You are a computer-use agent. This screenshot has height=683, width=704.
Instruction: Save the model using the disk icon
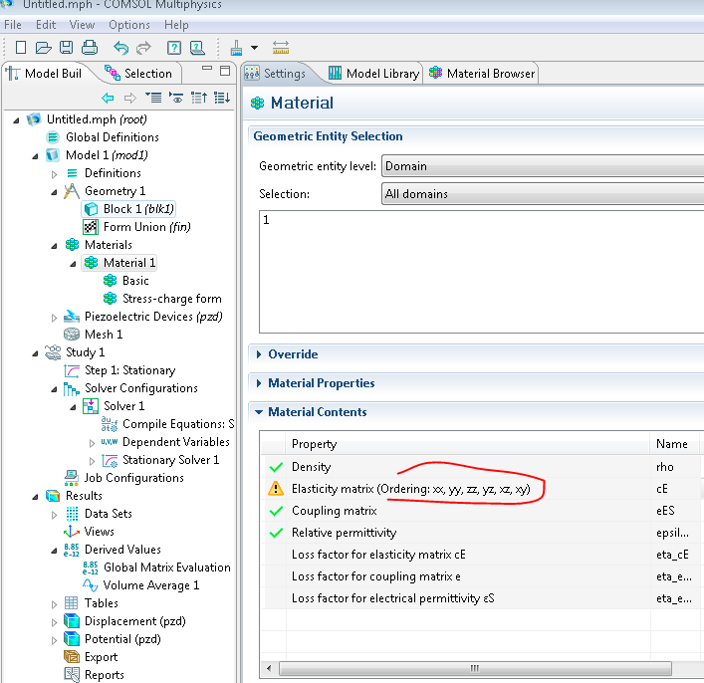(x=66, y=47)
